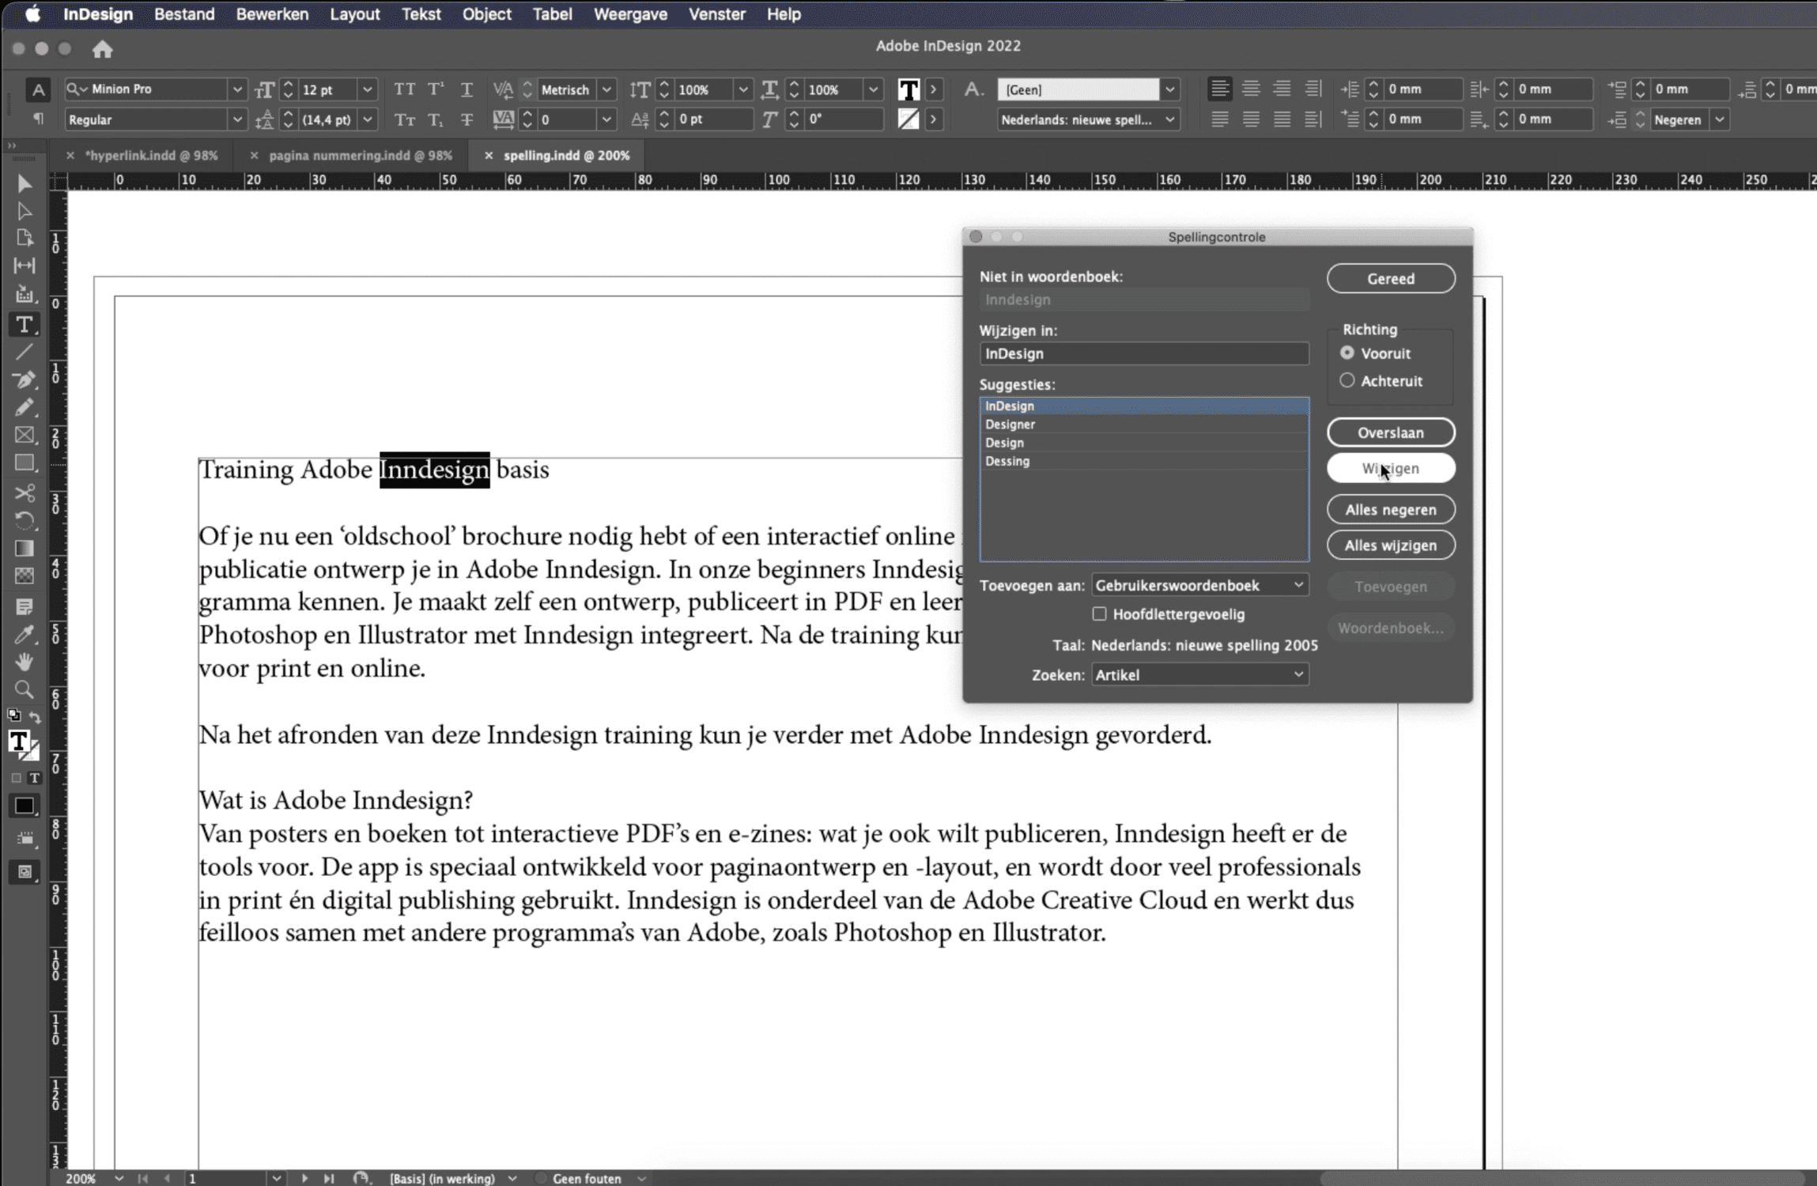
Task: Select the Note tool
Action: 25,606
